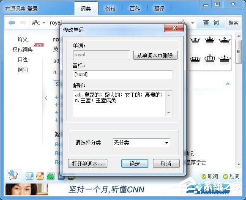Click the 搜索 search button
Screen dimensions: 246x200
(233, 22)
